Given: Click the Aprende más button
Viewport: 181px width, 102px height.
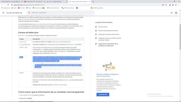Looking at the screenshot, I should [103, 94].
